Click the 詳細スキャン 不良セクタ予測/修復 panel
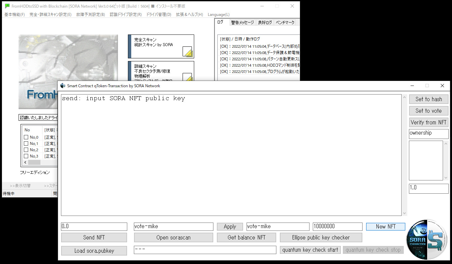The width and height of the screenshot is (452, 264). (x=161, y=71)
